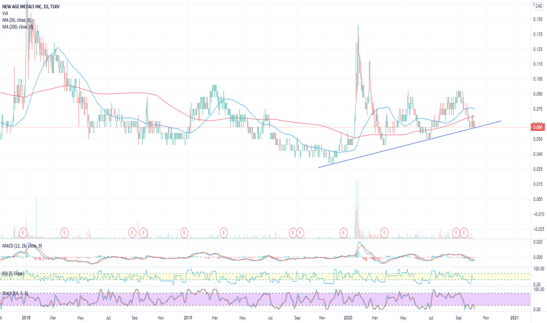
Task: Select the MACD (12, 26, close, 9) legend
Action: (22, 246)
